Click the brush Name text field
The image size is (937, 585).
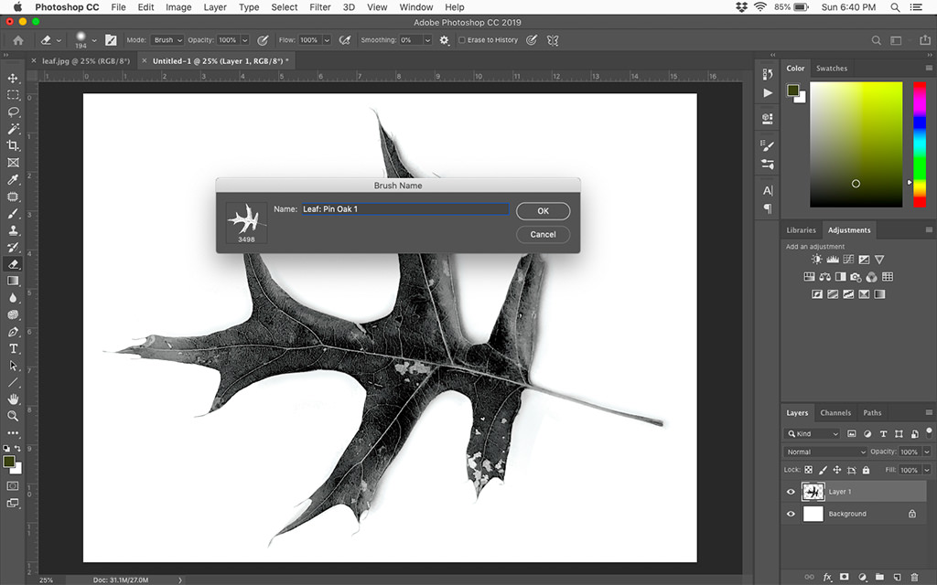pyautogui.click(x=404, y=209)
